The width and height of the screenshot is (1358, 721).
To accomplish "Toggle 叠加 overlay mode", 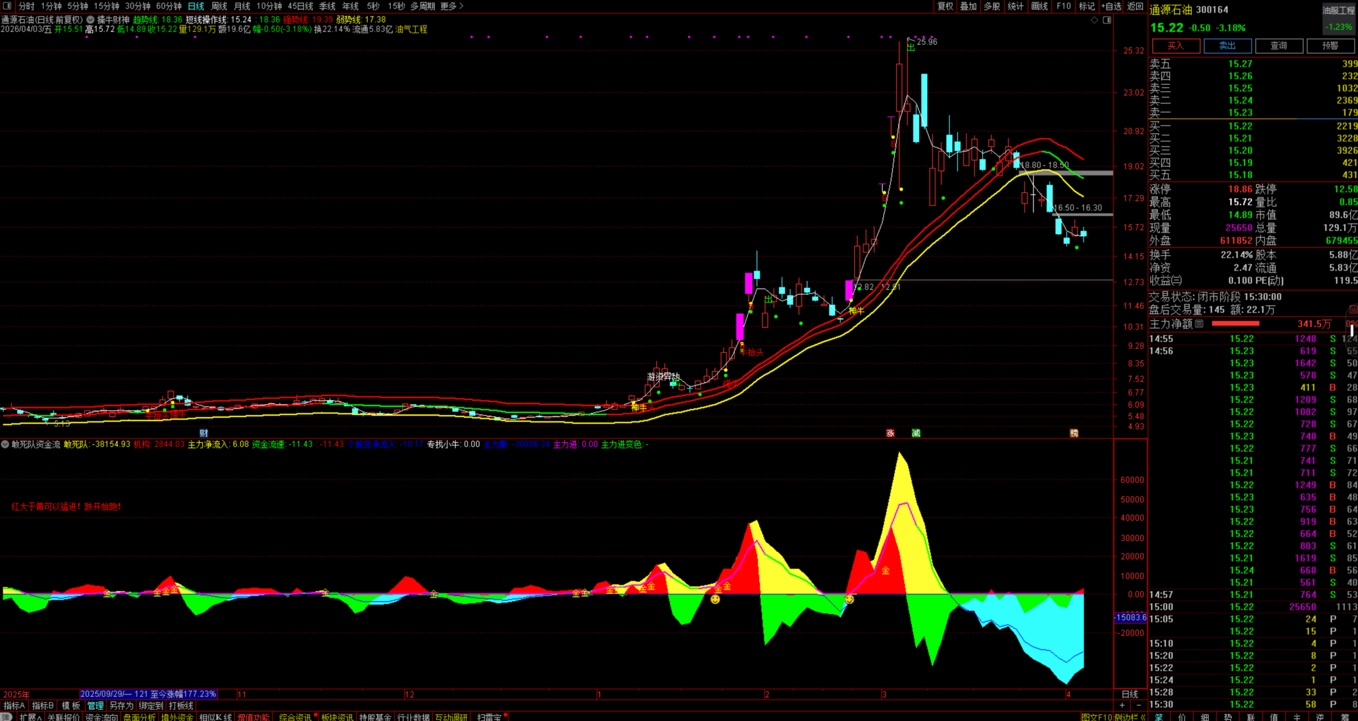I will pyautogui.click(x=968, y=6).
